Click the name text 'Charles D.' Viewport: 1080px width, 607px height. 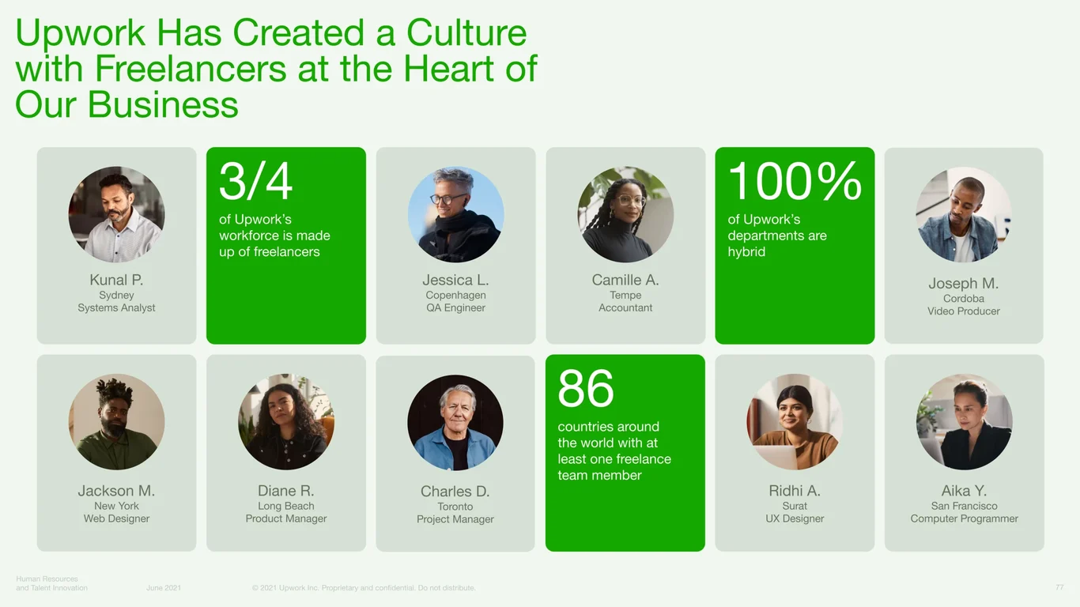455,492
